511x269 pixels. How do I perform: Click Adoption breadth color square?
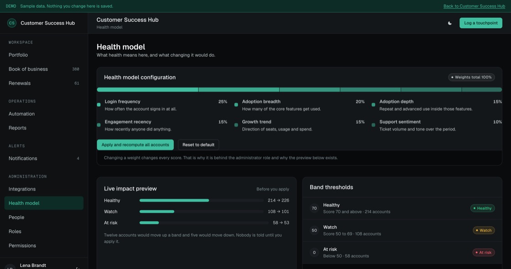point(236,105)
